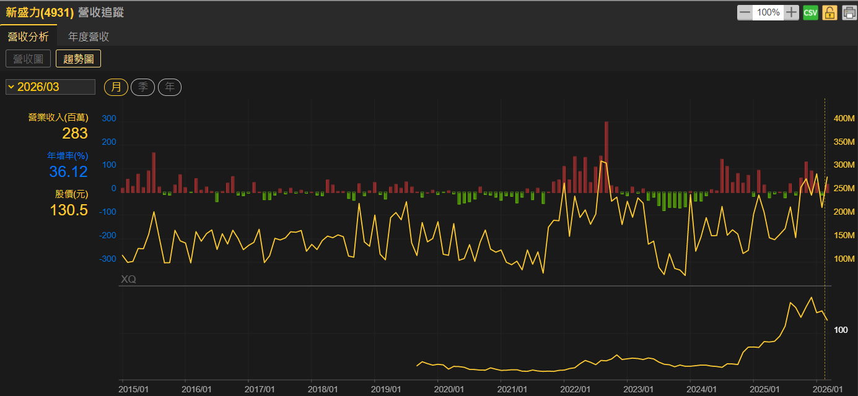Switch to the 年度營收 tab

tap(89, 37)
